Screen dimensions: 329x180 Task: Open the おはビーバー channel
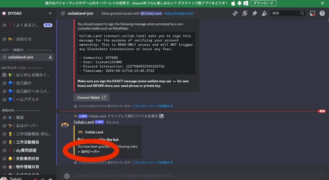(27, 126)
